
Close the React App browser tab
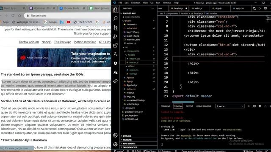(x=24, y=8)
